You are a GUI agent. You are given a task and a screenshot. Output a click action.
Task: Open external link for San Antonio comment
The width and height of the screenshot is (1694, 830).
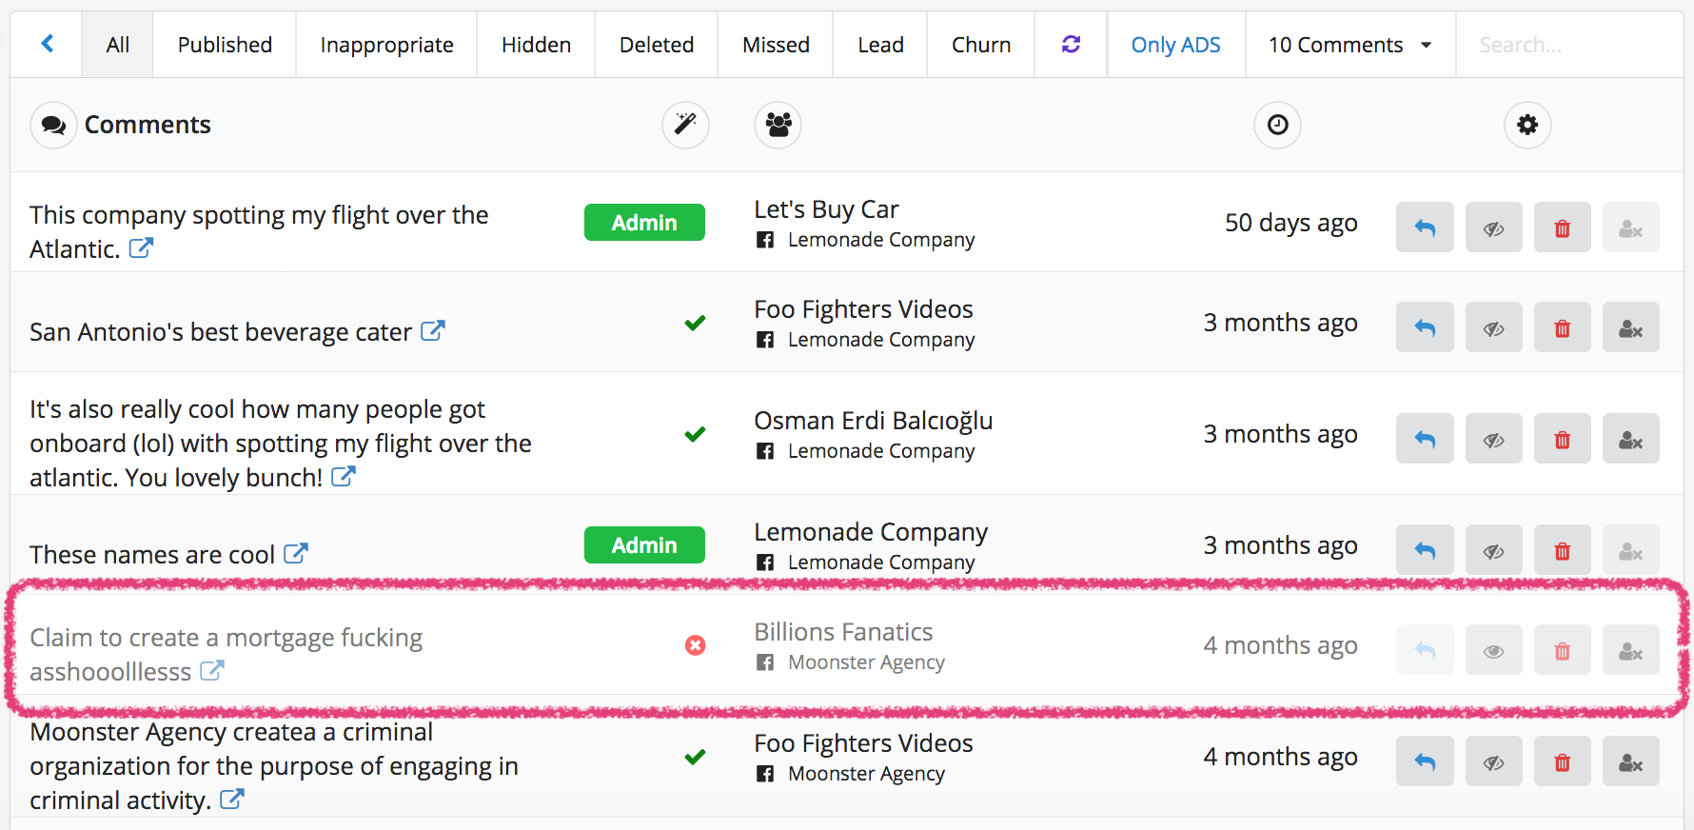click(x=433, y=331)
